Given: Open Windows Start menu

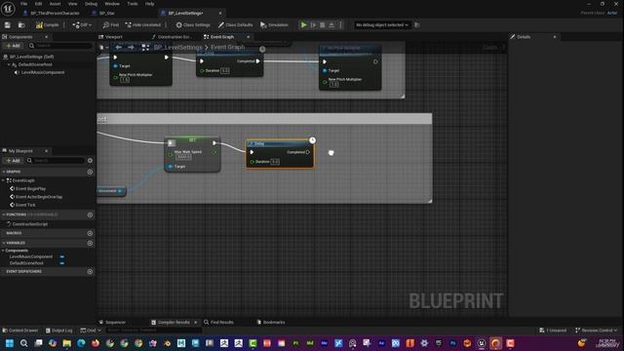Looking at the screenshot, I should 9,343.
